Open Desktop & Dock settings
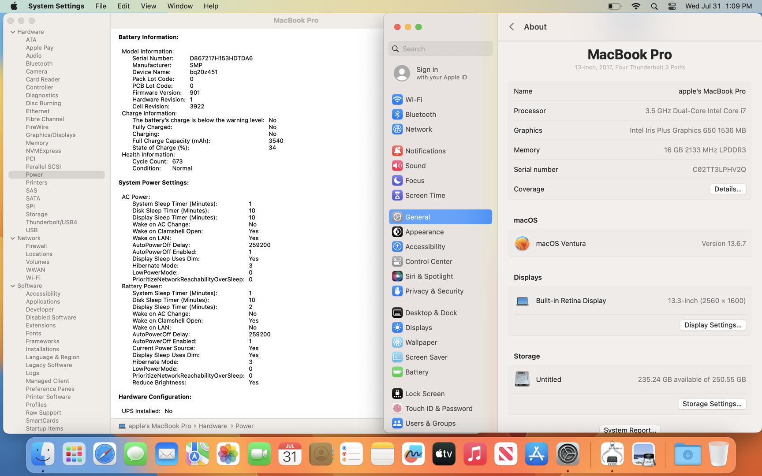 pos(440,313)
